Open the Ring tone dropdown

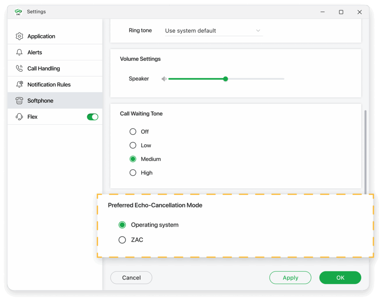[213, 31]
